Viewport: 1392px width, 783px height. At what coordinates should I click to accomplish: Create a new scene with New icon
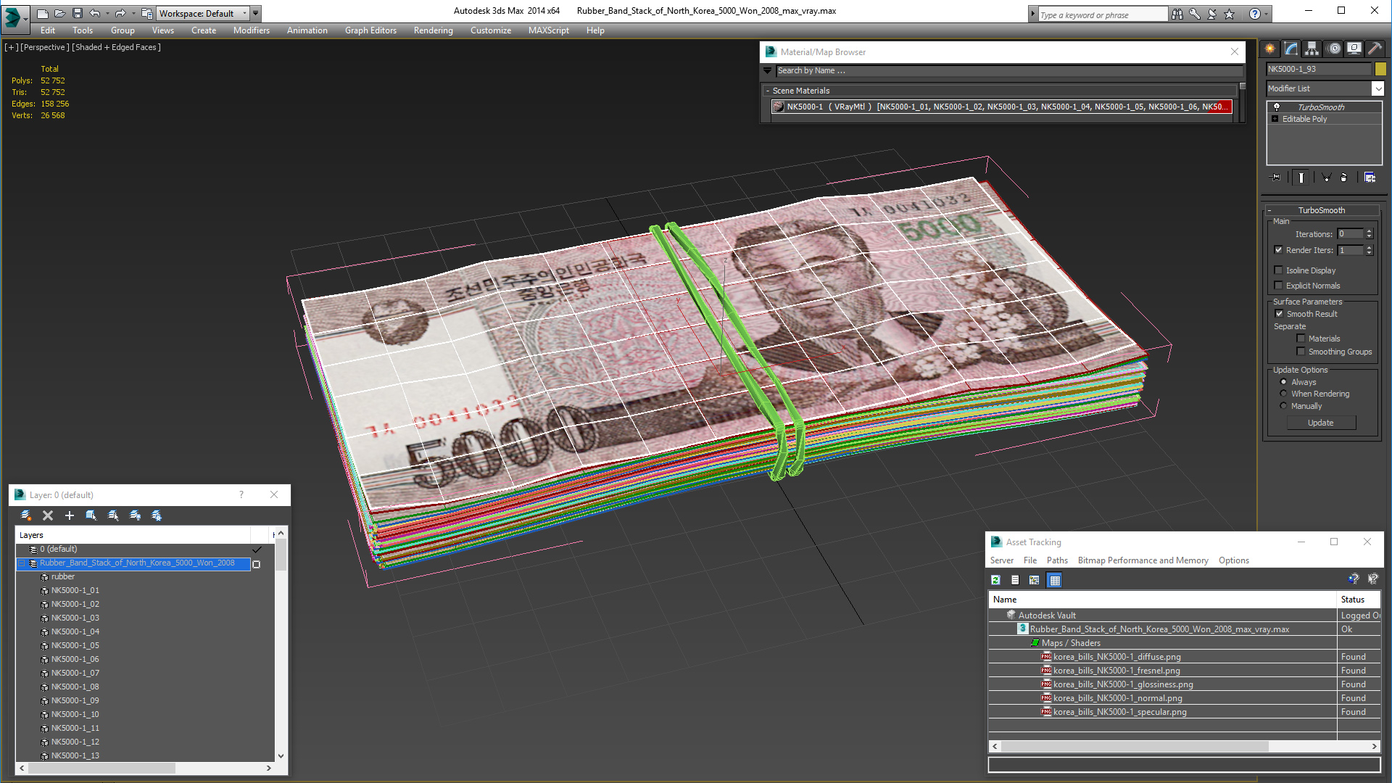pyautogui.click(x=43, y=13)
